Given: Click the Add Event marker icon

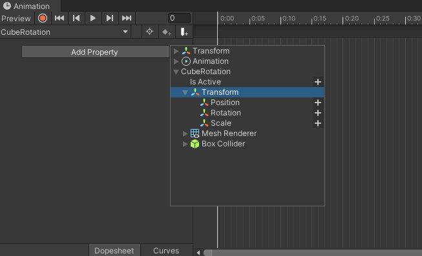Looking at the screenshot, I should tap(184, 32).
